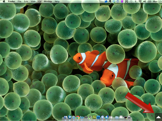Screen dimensions: 162x121
Task: Open the File menu
Action: (19, 2)
